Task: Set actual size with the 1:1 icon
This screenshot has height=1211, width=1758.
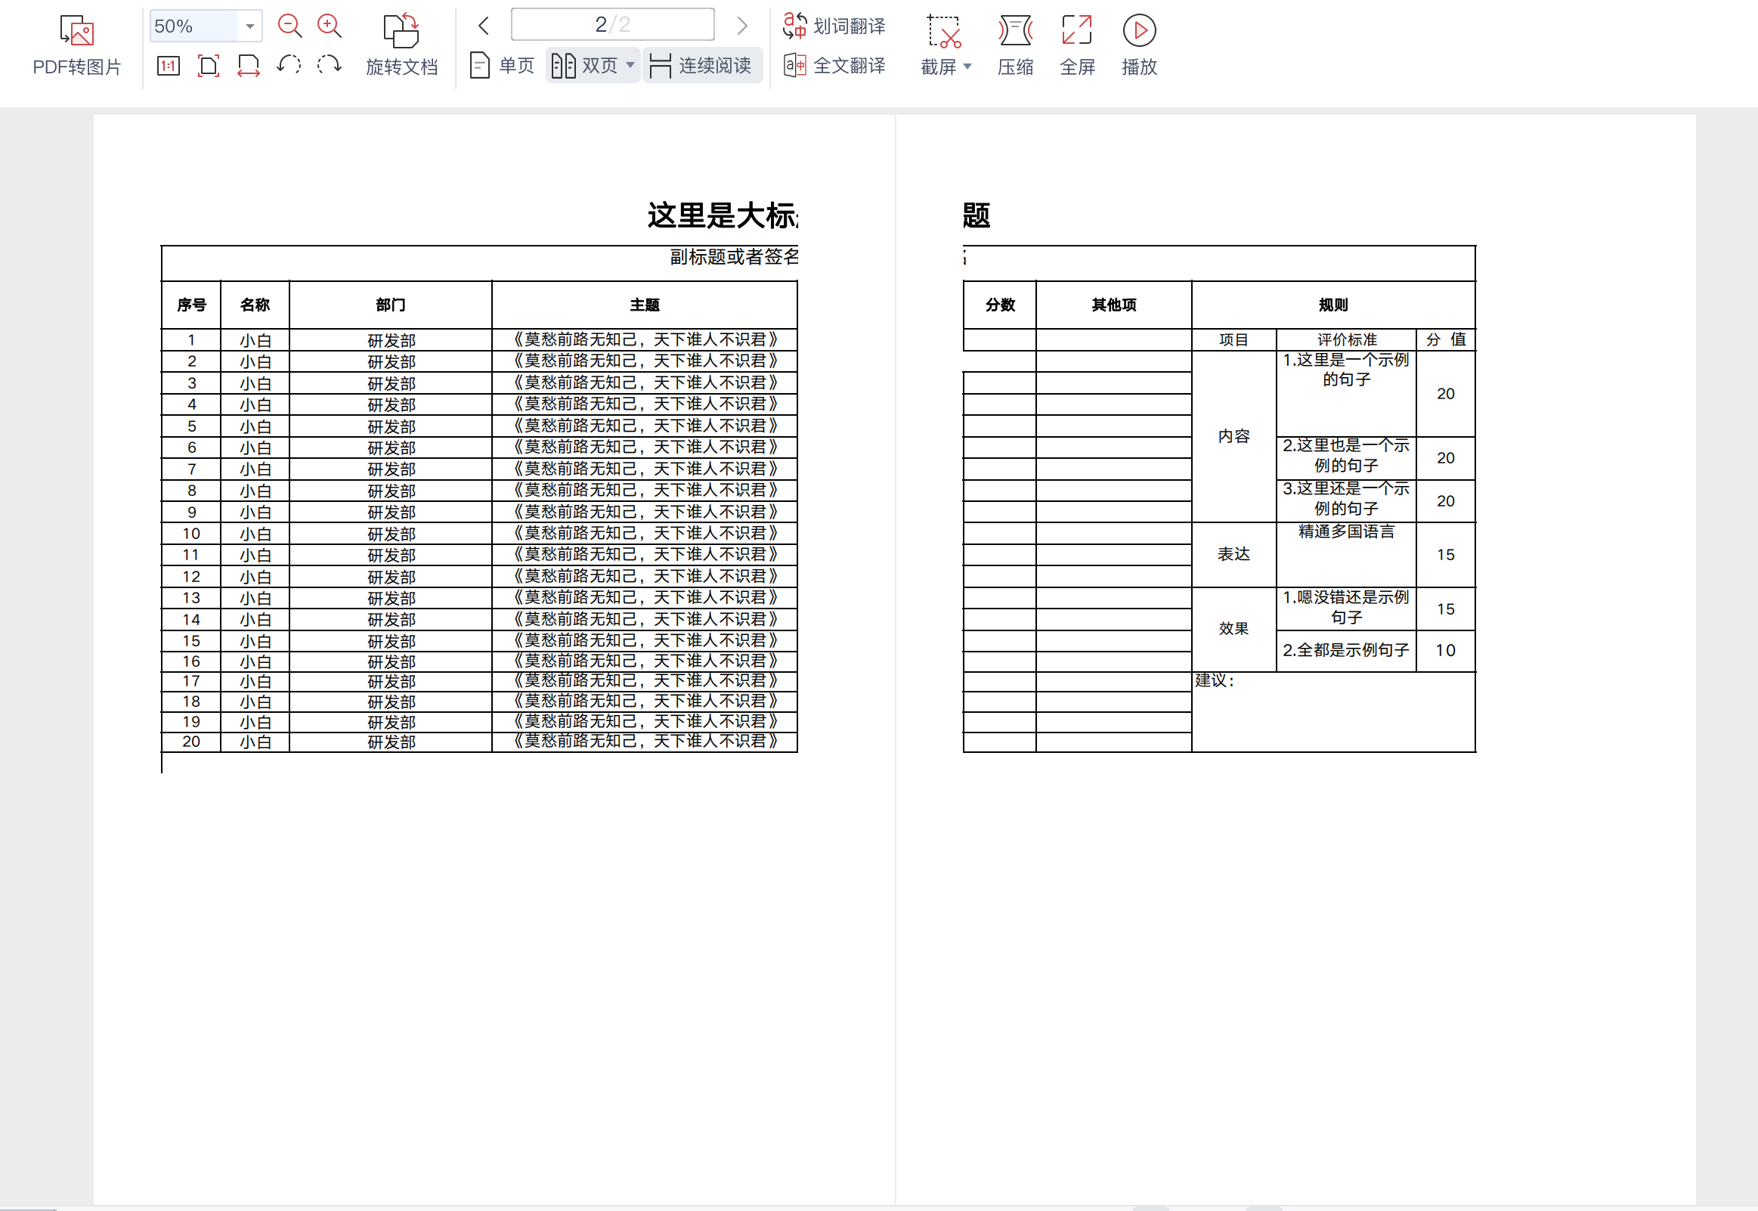Action: 169,66
